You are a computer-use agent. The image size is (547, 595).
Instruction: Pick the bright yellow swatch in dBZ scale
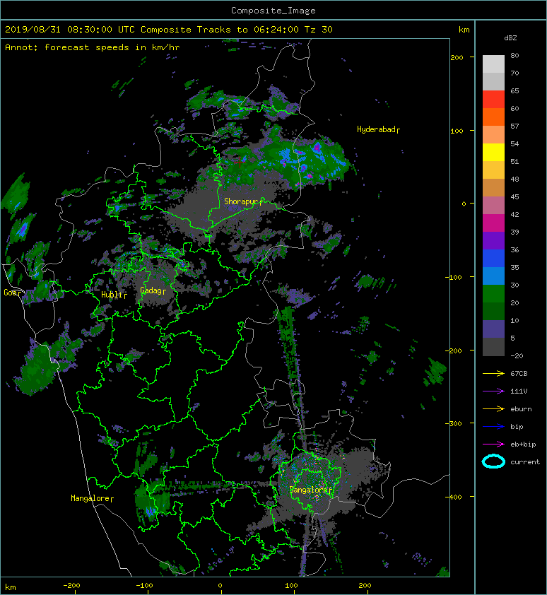[x=493, y=152]
